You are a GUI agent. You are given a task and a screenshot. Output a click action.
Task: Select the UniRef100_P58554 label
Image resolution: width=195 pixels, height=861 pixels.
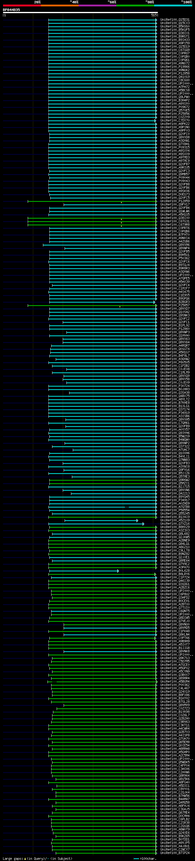[x=175, y=510]
